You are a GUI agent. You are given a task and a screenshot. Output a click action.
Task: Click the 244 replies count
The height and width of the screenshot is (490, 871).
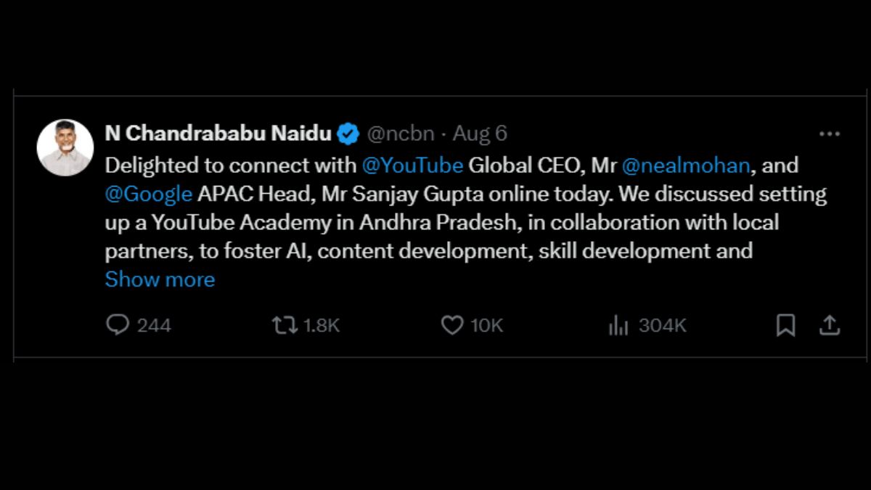154,325
